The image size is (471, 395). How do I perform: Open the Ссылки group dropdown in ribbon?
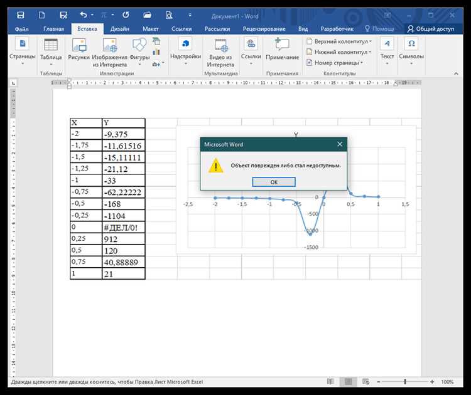pos(251,51)
